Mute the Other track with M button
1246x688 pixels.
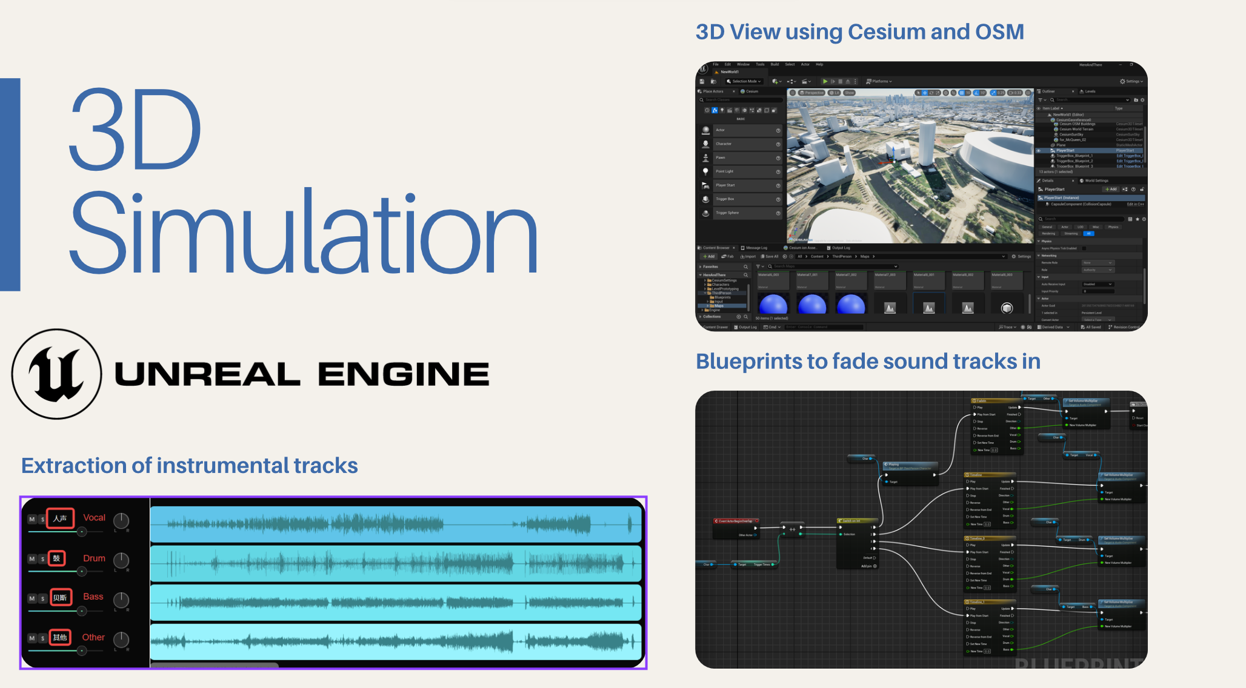pyautogui.click(x=32, y=638)
